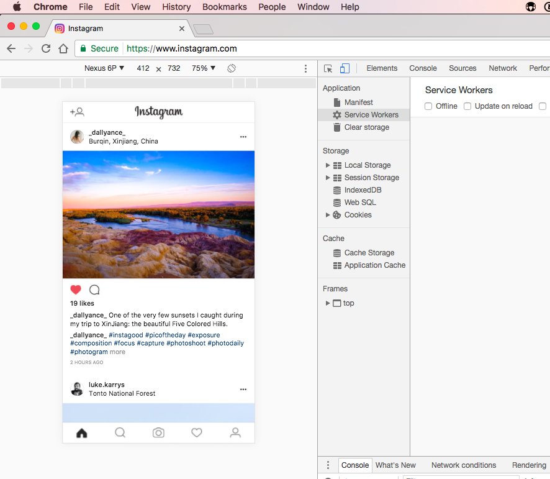Screen dimensions: 550x479
Task: Open the People menu
Action: (x=272, y=7)
